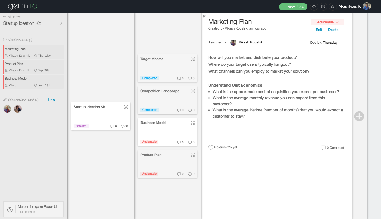
Task: Open the Actionable status dropdown
Action: point(328,22)
